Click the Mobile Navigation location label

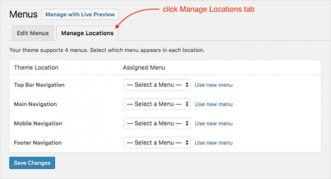tap(38, 124)
